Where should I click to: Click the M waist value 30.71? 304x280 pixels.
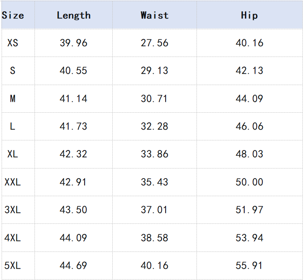154,99
